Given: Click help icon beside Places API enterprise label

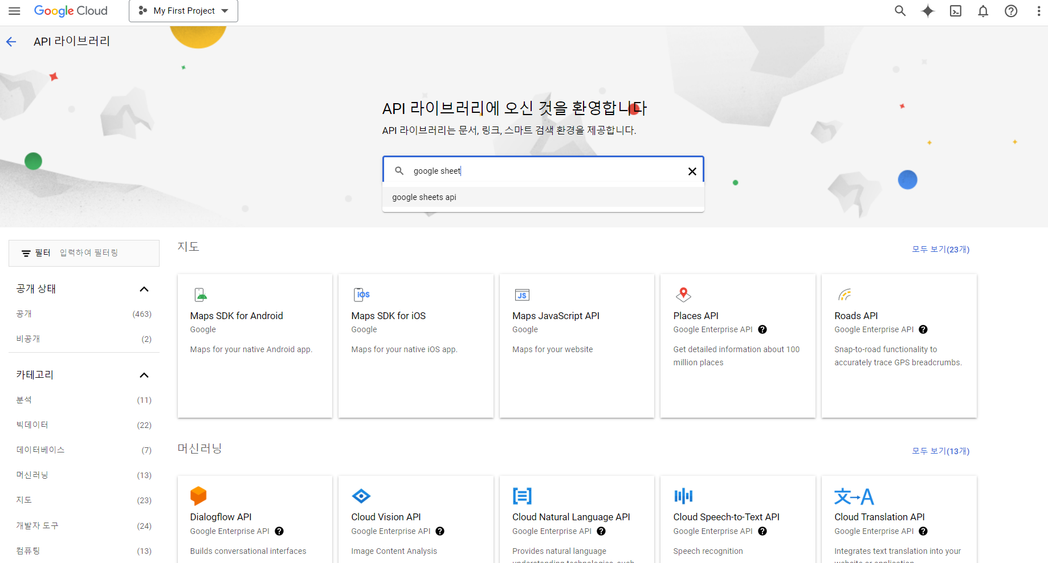Looking at the screenshot, I should (762, 329).
